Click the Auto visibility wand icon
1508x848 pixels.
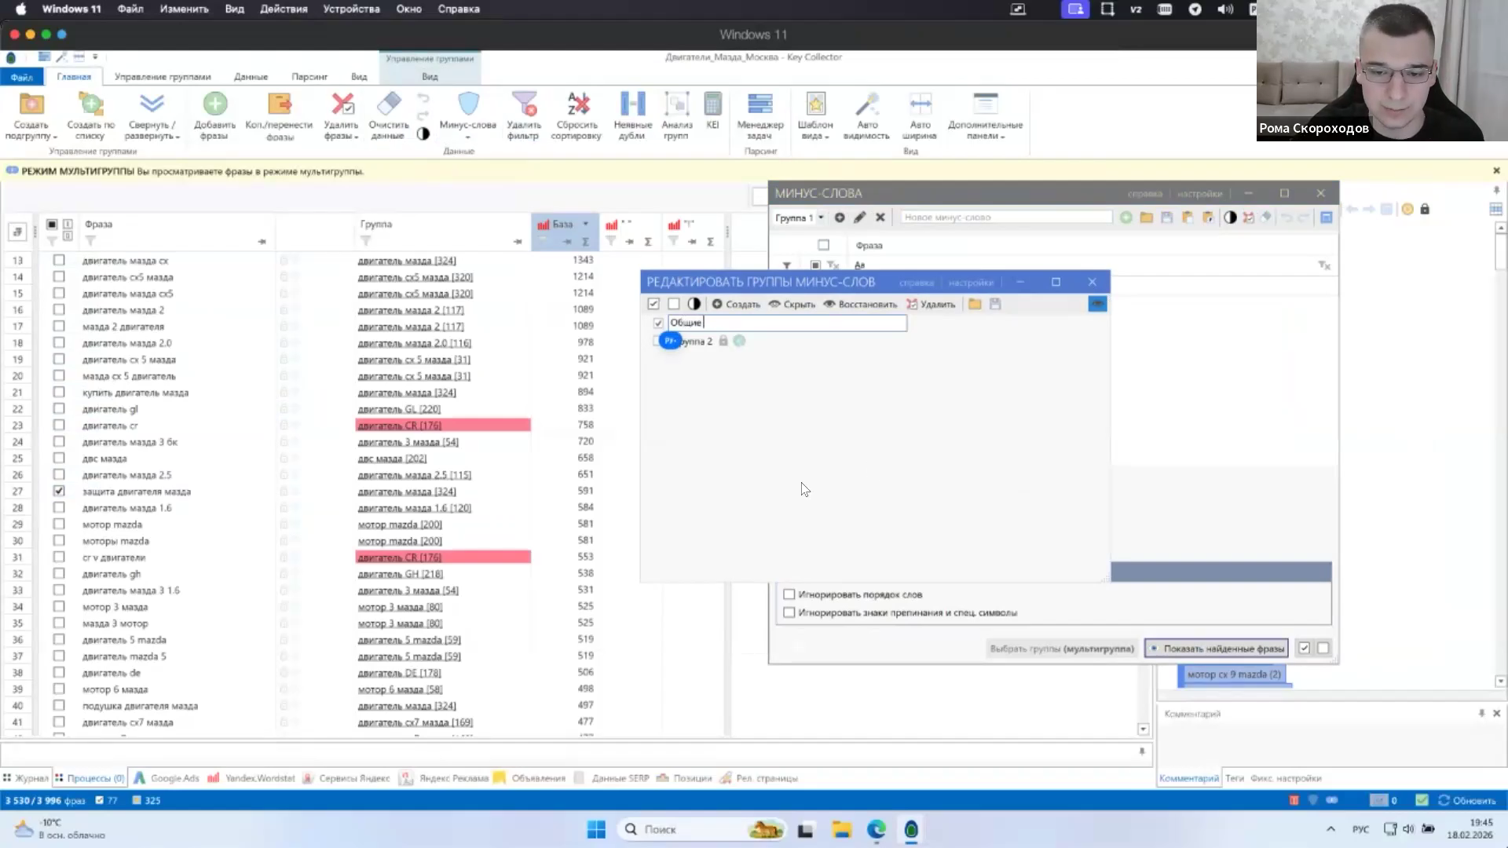[x=867, y=104]
